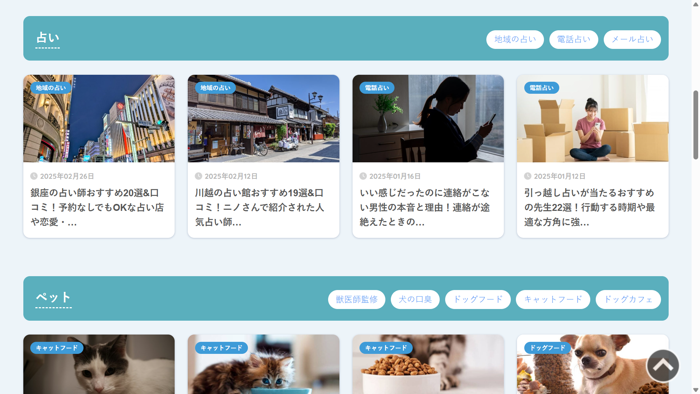Select the 犬の口臭 category pill
The height and width of the screenshot is (394, 700).
[415, 300]
